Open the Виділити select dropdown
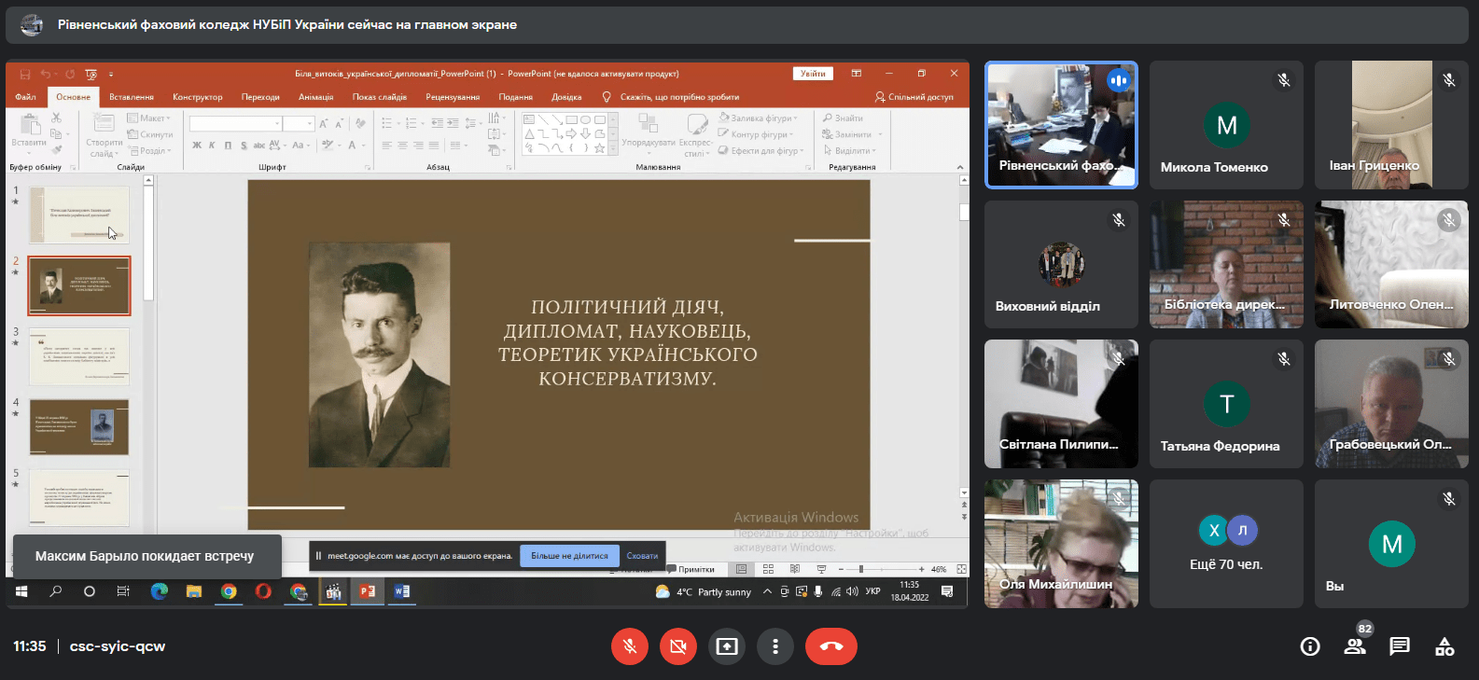1479x680 pixels. point(849,151)
